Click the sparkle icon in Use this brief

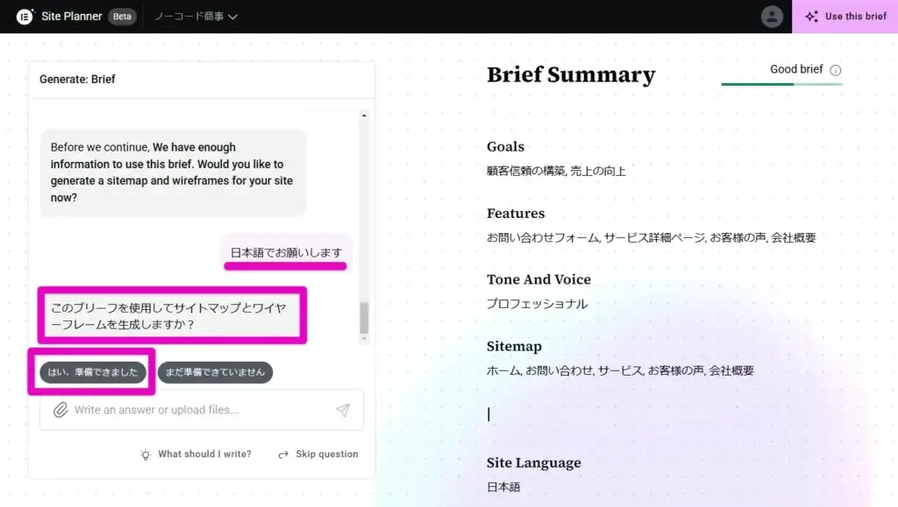(x=811, y=17)
